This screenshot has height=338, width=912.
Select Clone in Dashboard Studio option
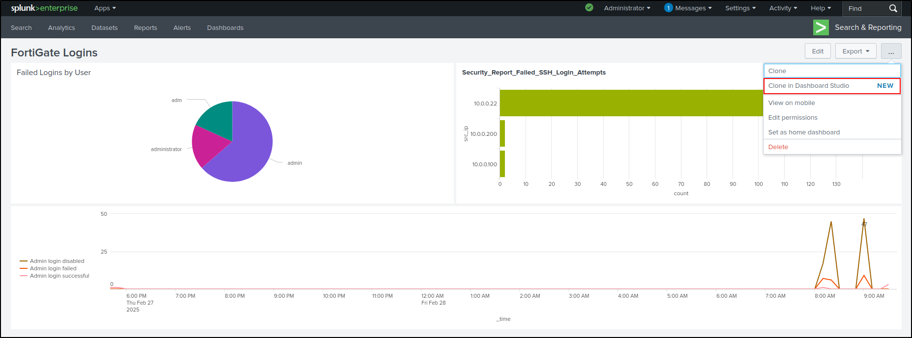832,86
